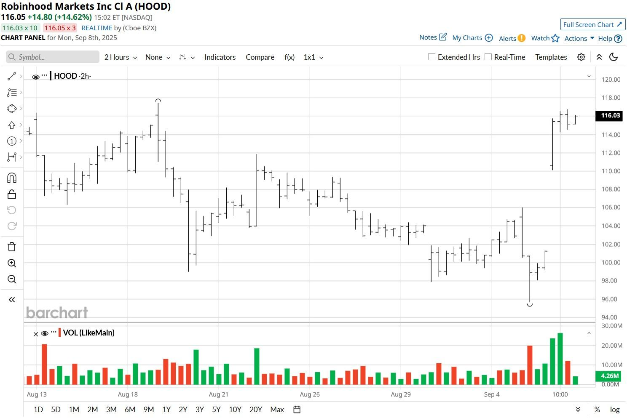Viewport: 627px width, 418px height.
Task: Click the Symbol search field
Action: [53, 57]
